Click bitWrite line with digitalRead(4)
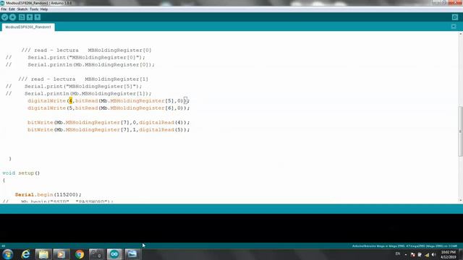 click(x=109, y=122)
